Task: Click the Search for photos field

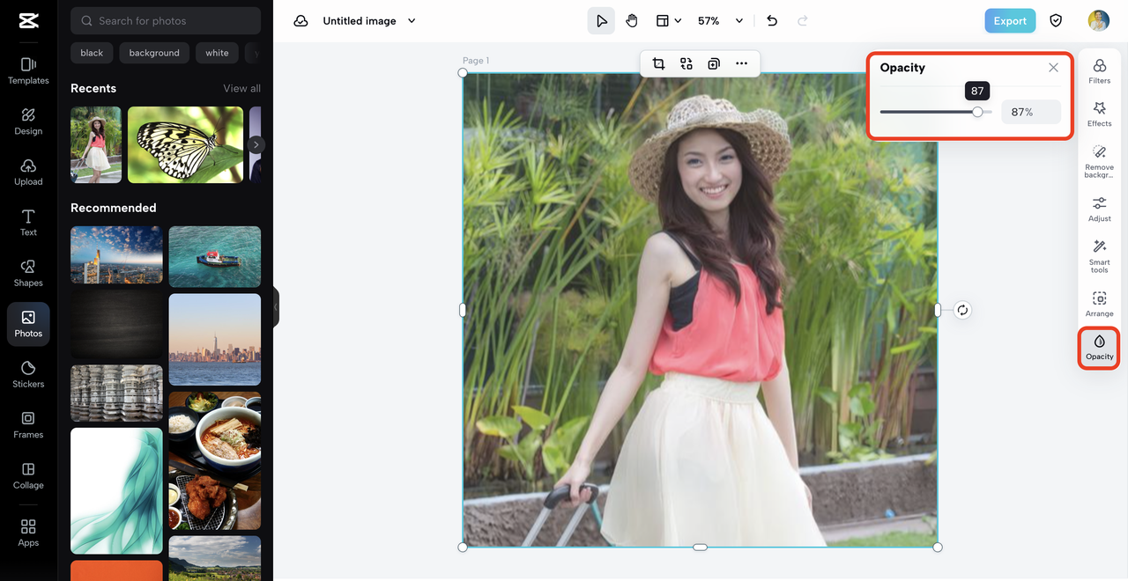Action: tap(166, 20)
